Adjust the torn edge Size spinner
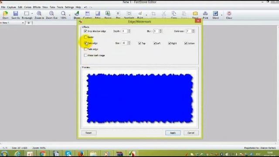 click(x=129, y=43)
